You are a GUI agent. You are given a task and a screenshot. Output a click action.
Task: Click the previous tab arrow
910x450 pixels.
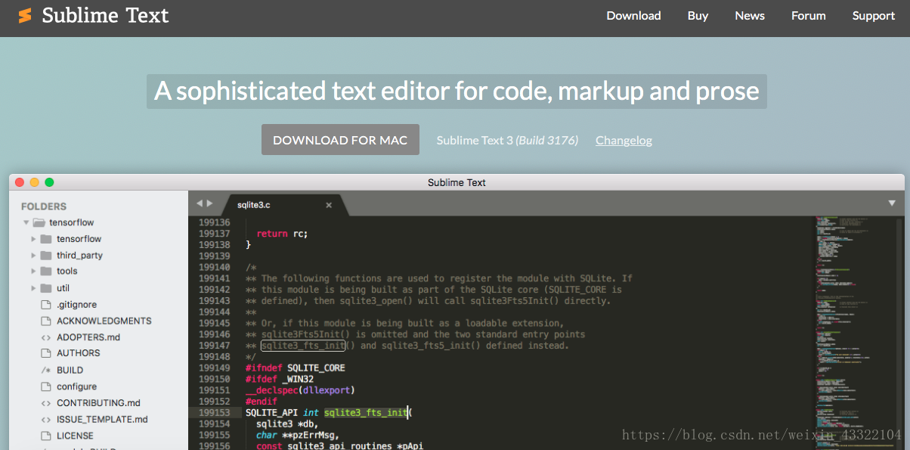tap(200, 203)
